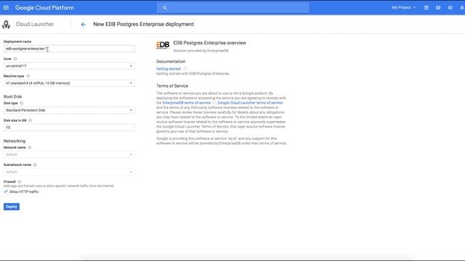Image resolution: width=465 pixels, height=261 pixels.
Task: Open Google Cloud Launcher terms of service link
Action: point(250,103)
